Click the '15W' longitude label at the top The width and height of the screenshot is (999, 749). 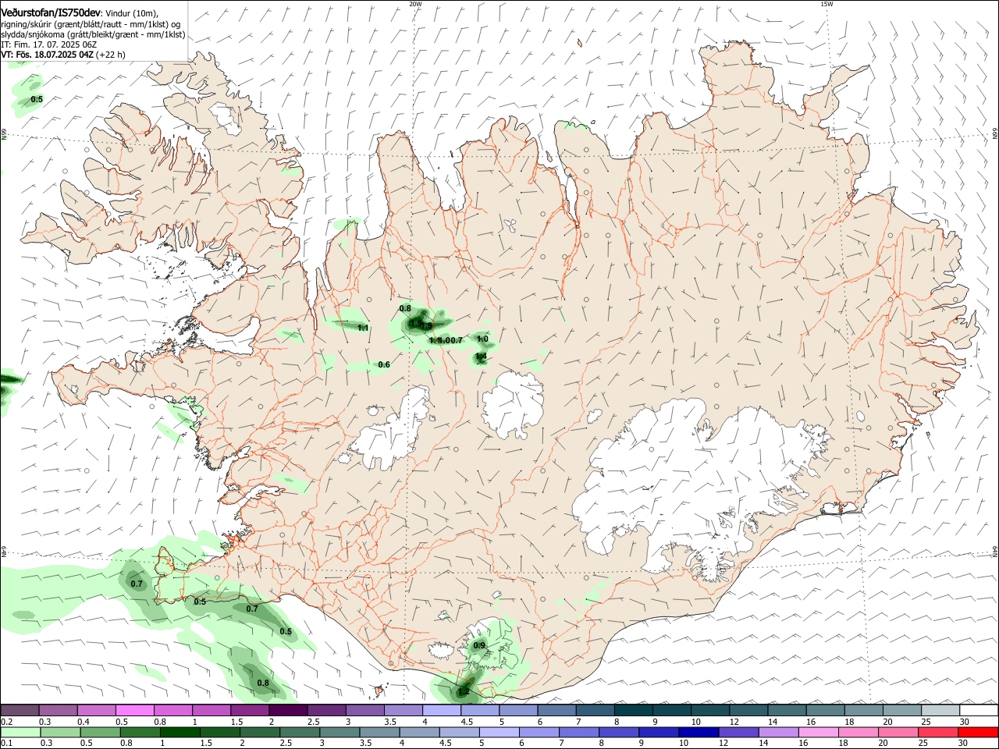pos(827,4)
